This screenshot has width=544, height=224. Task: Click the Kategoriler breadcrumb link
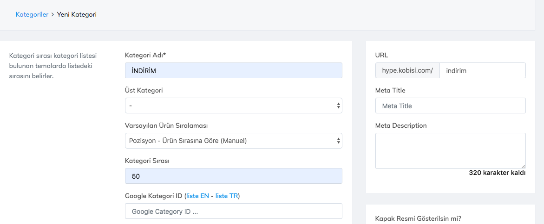pos(32,14)
